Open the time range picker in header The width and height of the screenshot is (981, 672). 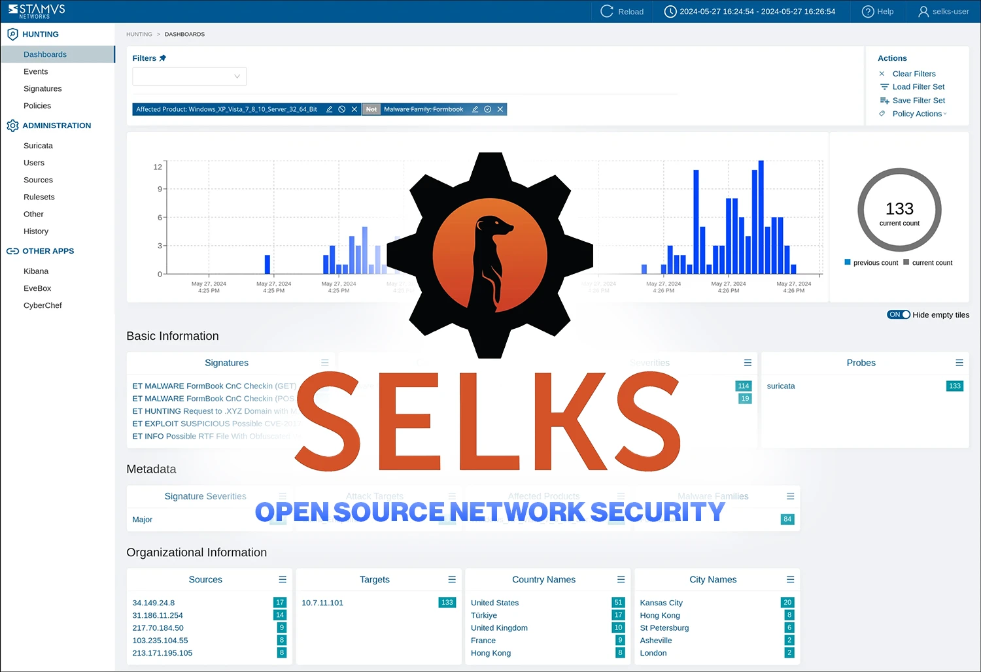(x=751, y=11)
